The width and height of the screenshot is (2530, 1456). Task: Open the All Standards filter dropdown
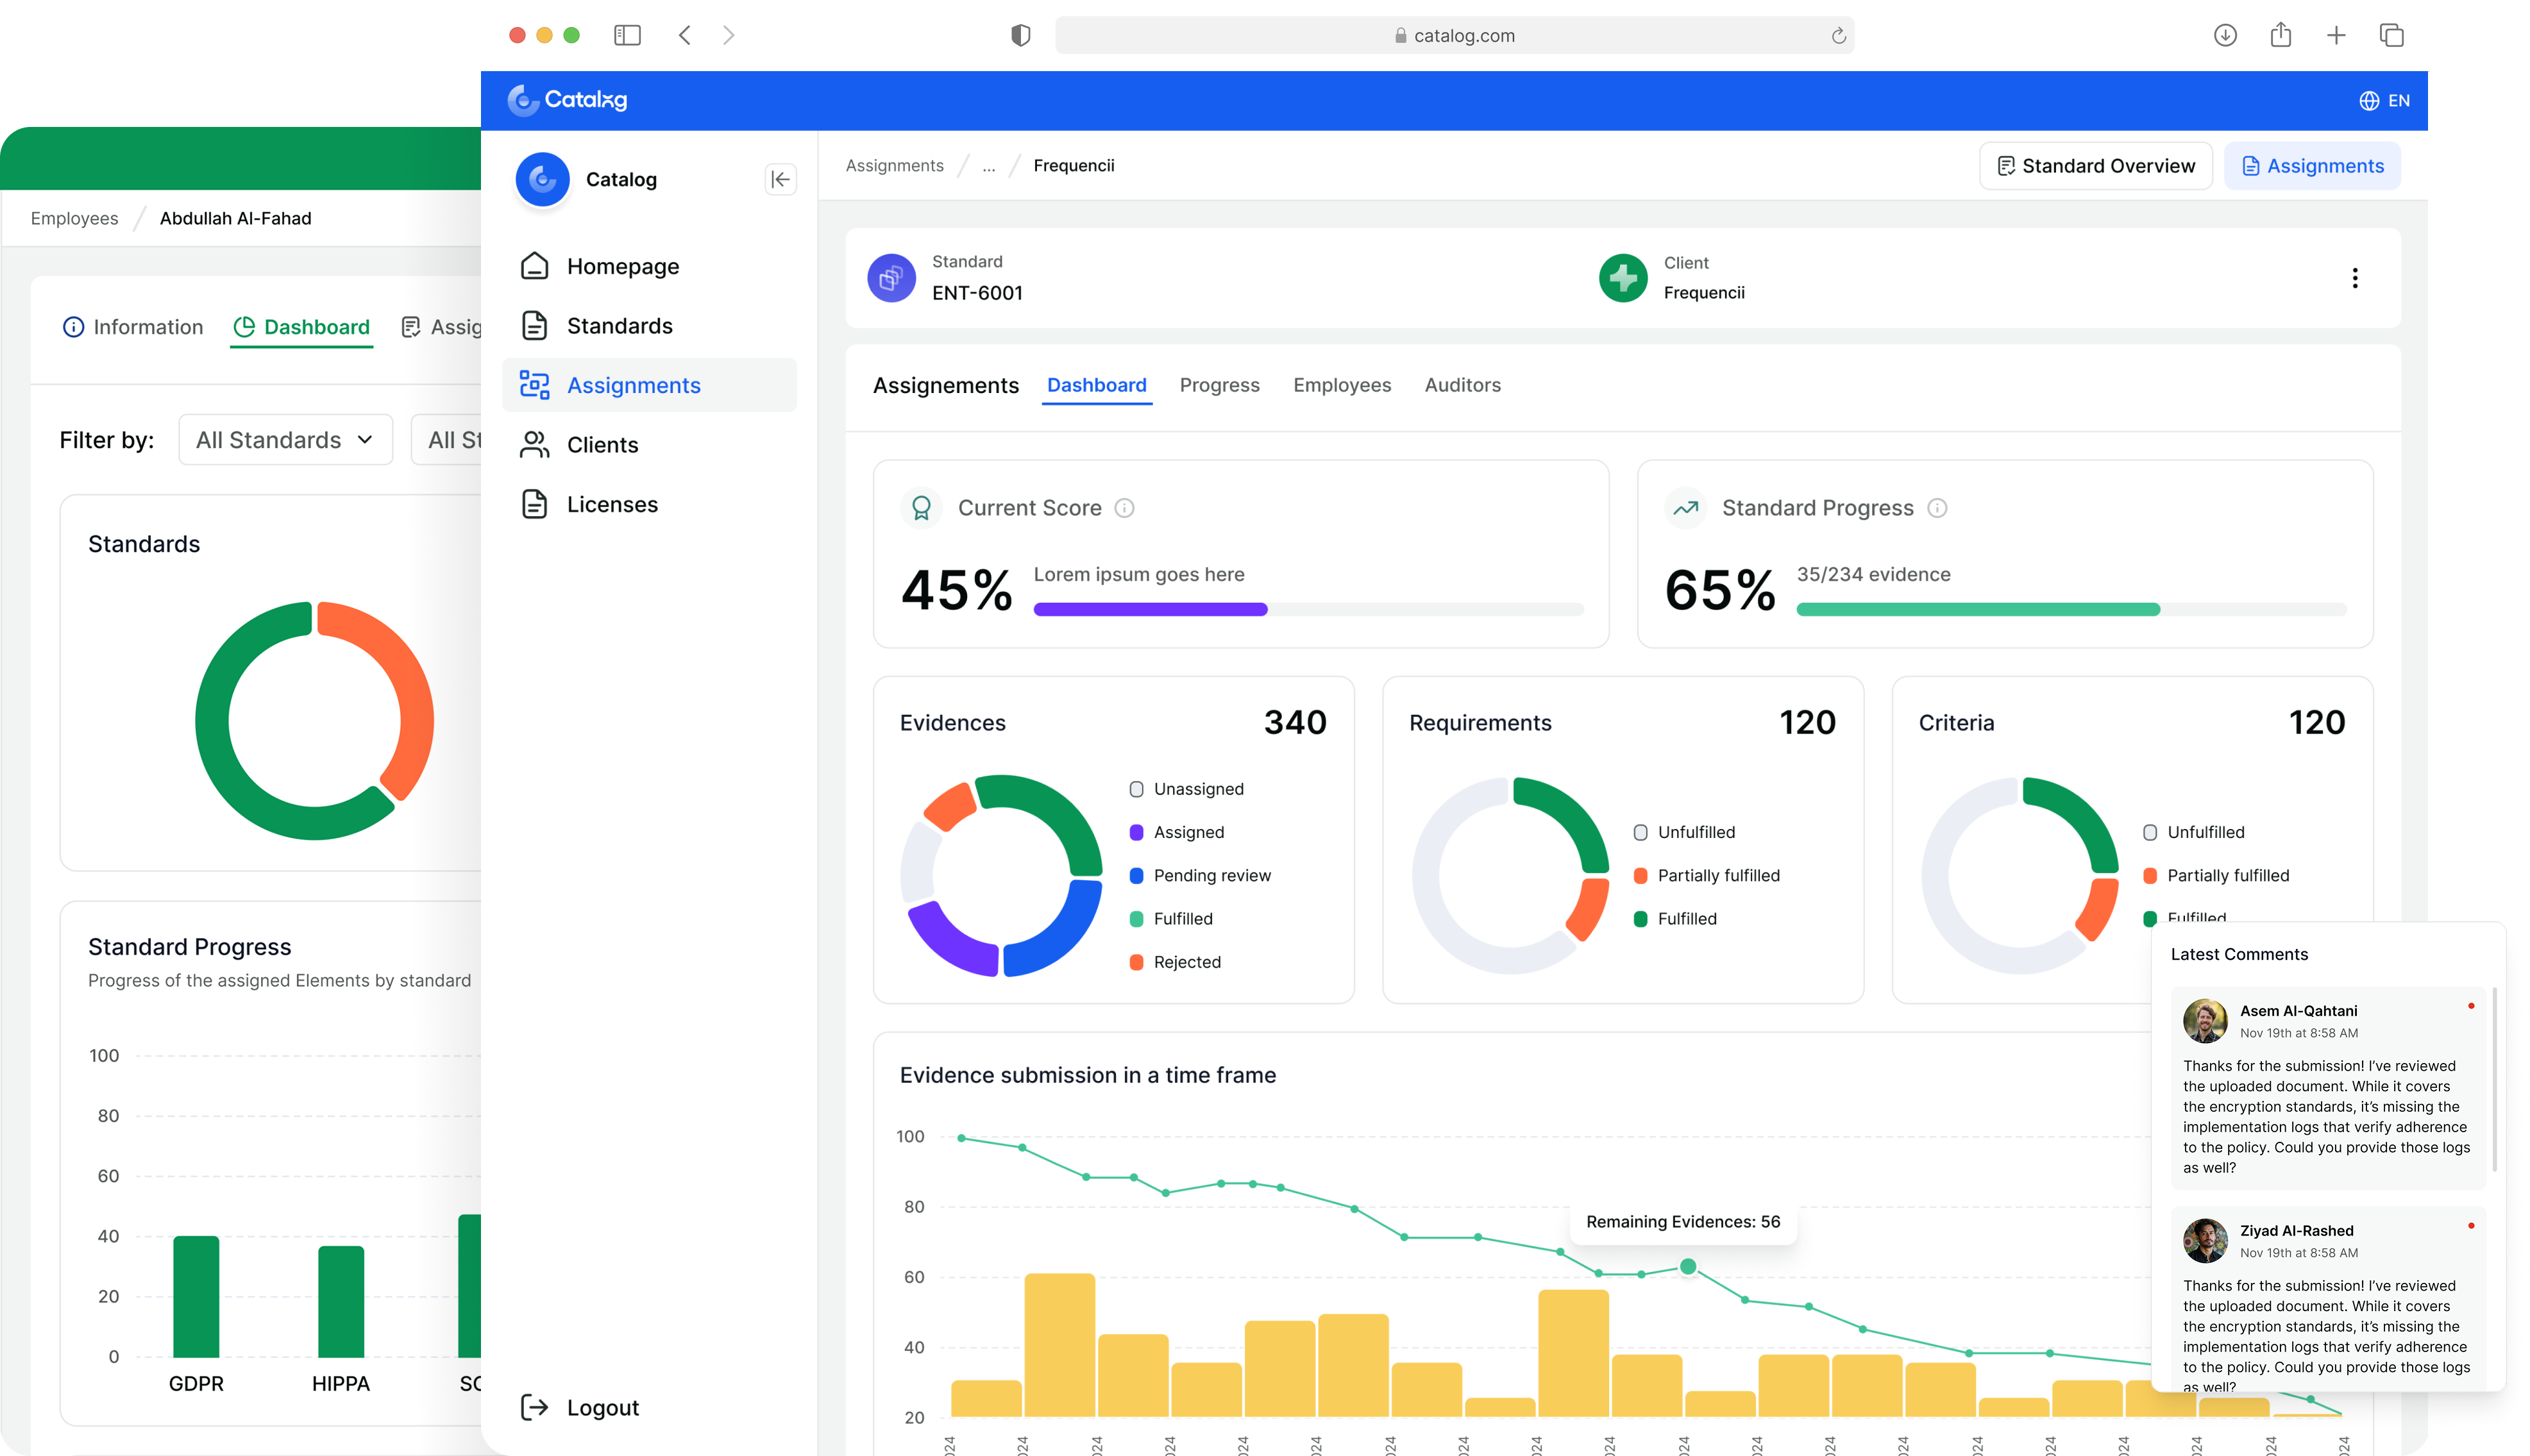(x=285, y=440)
